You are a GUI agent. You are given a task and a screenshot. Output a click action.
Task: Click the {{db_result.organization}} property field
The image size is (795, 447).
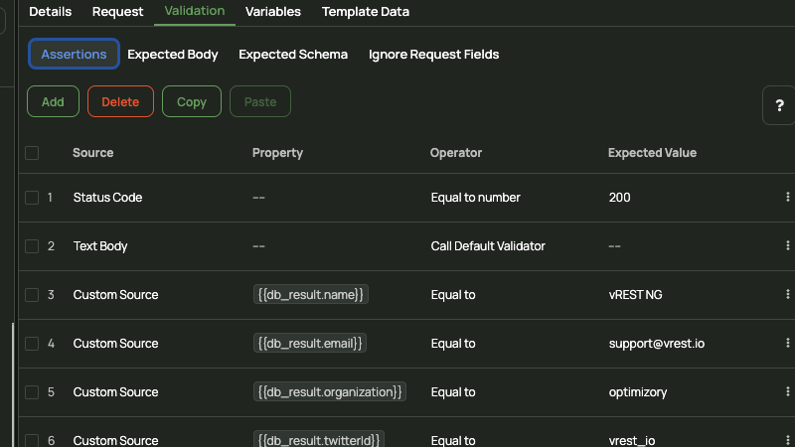click(330, 391)
